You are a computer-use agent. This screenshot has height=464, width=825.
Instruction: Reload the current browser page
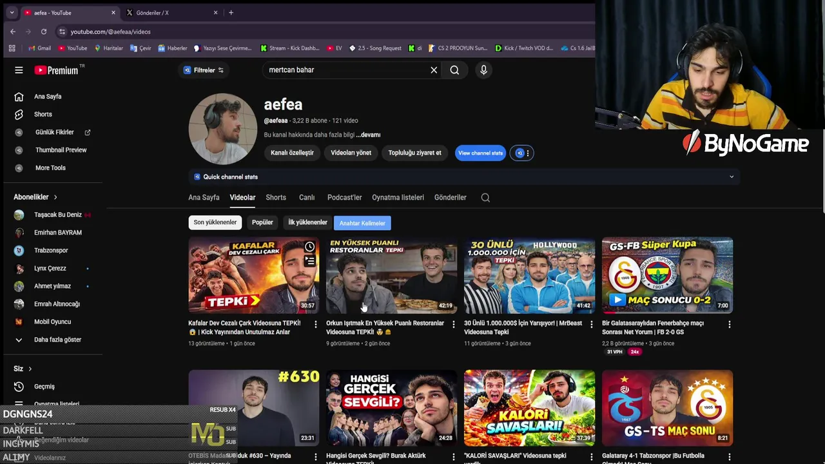43,32
